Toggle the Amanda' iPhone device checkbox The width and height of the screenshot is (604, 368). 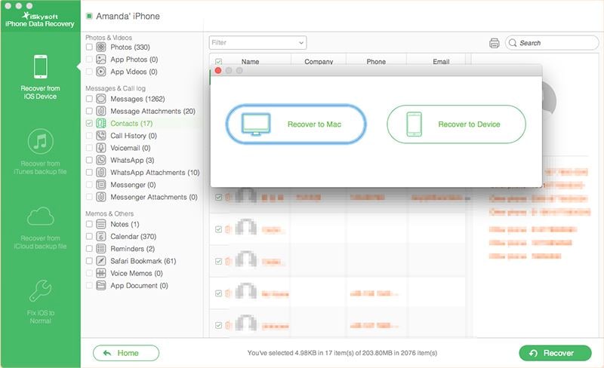[x=89, y=16]
